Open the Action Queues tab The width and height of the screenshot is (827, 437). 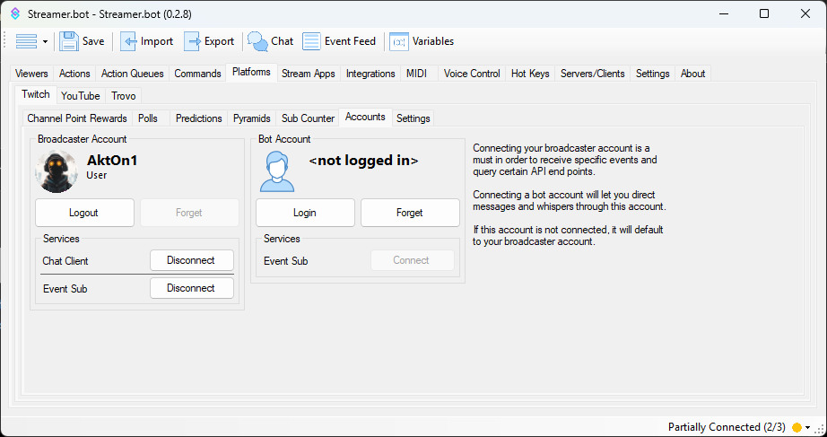coord(133,74)
